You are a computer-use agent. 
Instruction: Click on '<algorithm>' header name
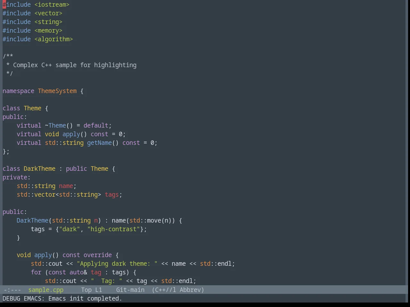(53, 39)
